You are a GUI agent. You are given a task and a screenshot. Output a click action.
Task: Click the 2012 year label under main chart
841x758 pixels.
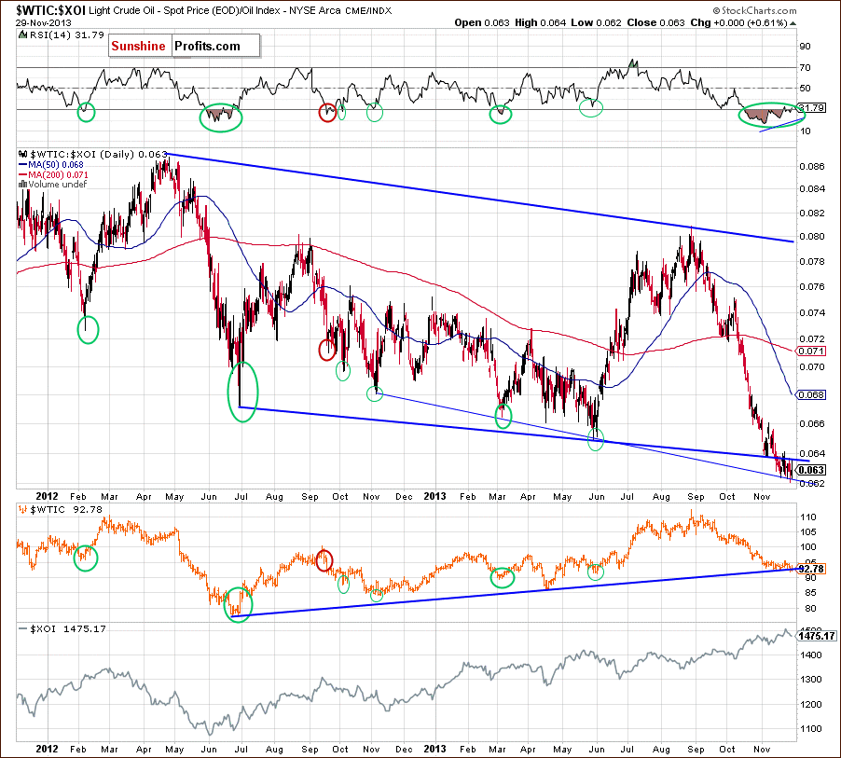point(48,496)
